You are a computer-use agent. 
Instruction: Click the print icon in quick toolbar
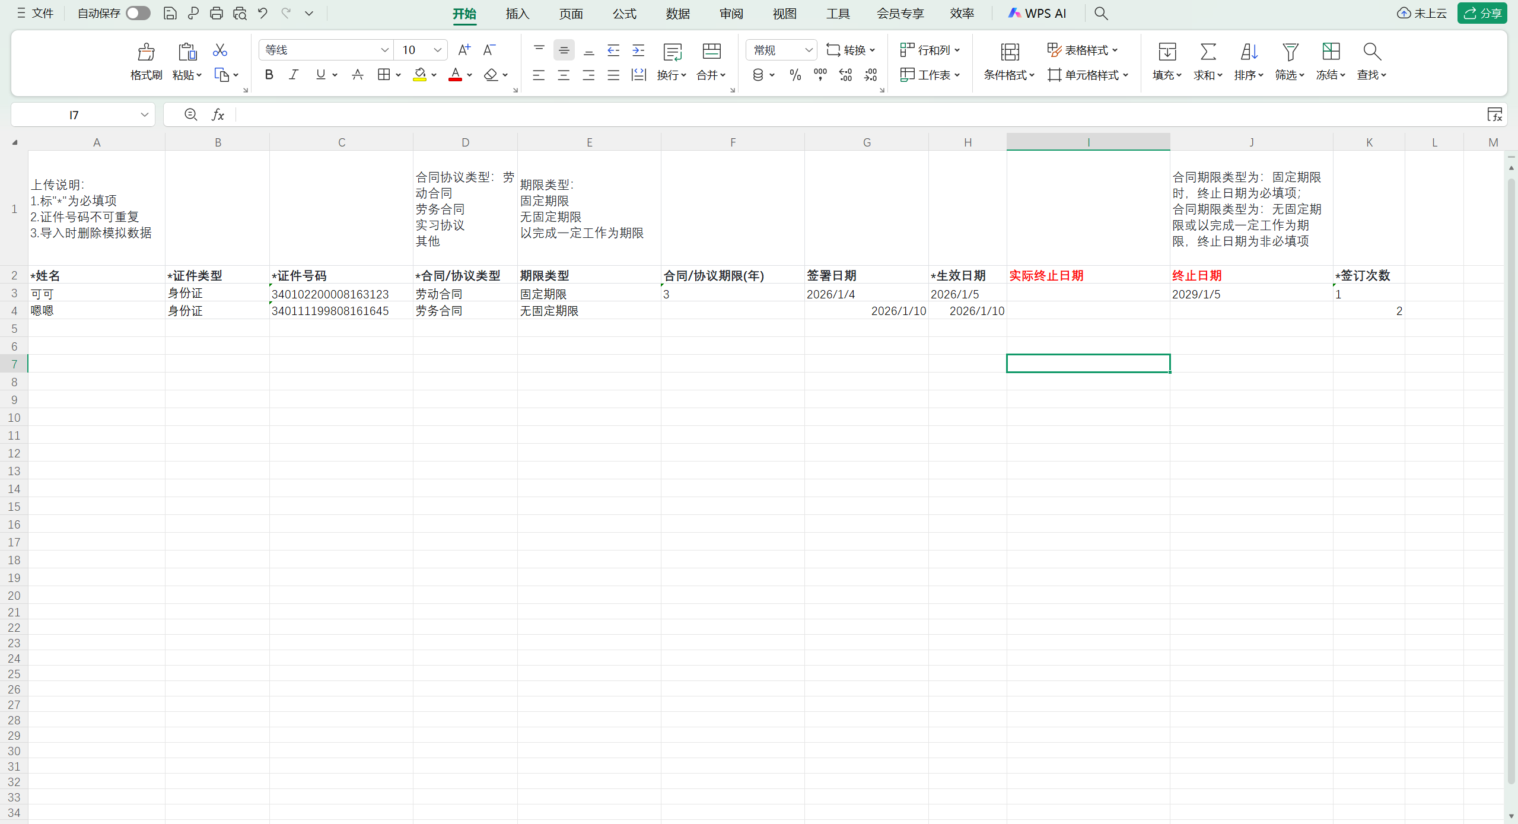pos(217,13)
